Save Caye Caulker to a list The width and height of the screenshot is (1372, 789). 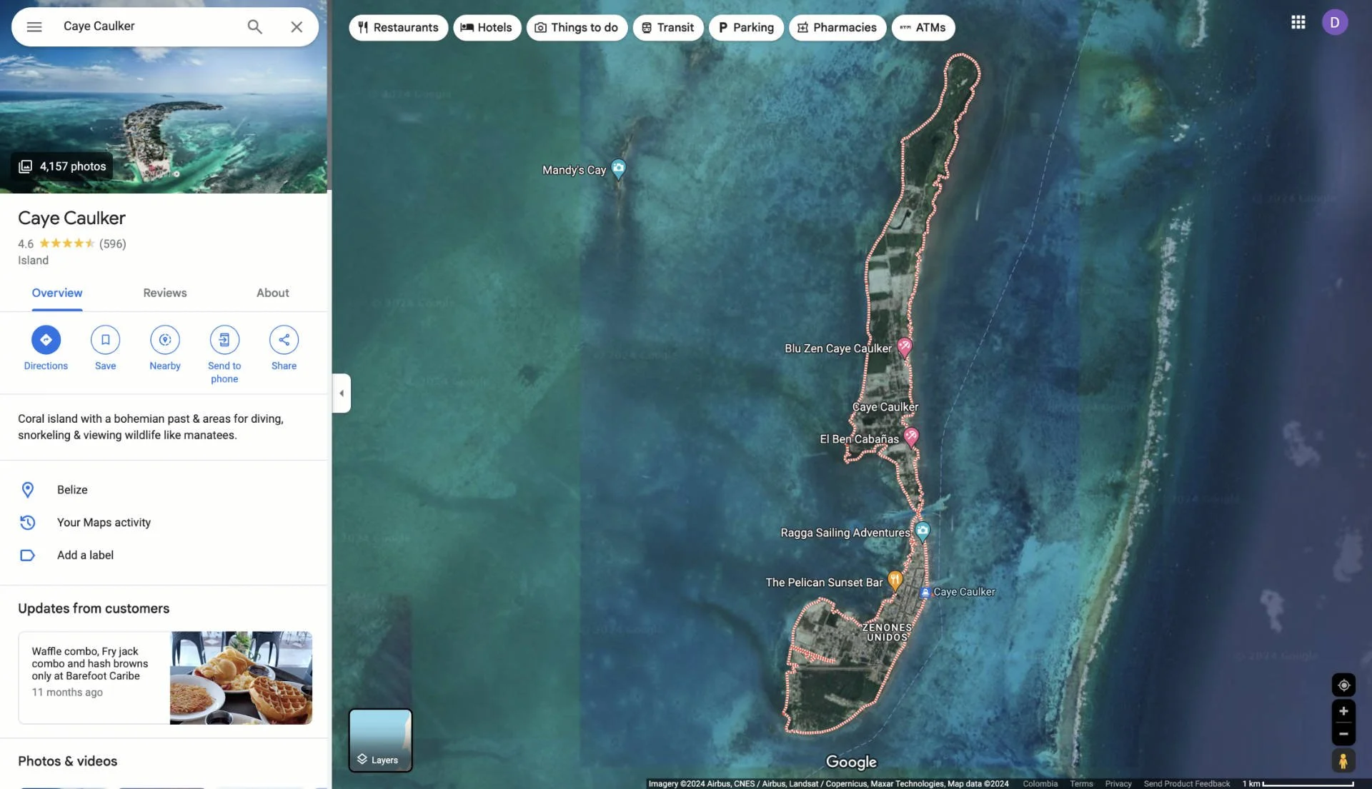coord(105,348)
